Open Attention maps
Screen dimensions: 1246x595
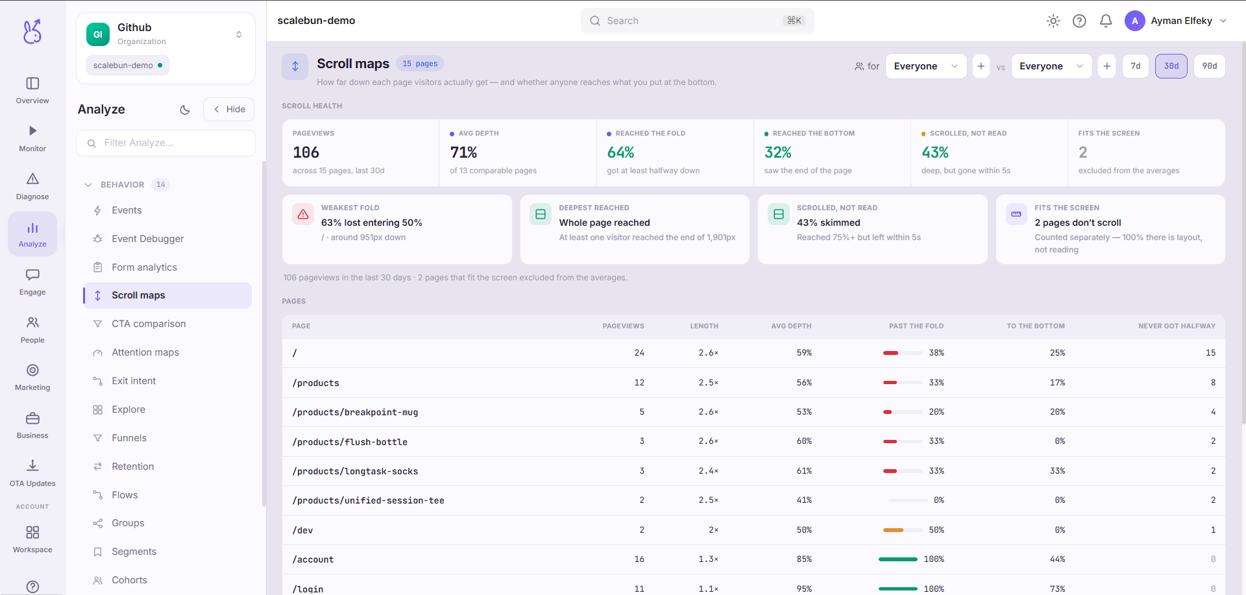[167, 352]
